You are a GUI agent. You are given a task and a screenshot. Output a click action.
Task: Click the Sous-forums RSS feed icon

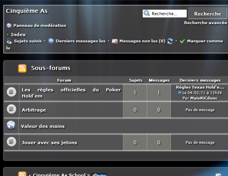point(22,68)
